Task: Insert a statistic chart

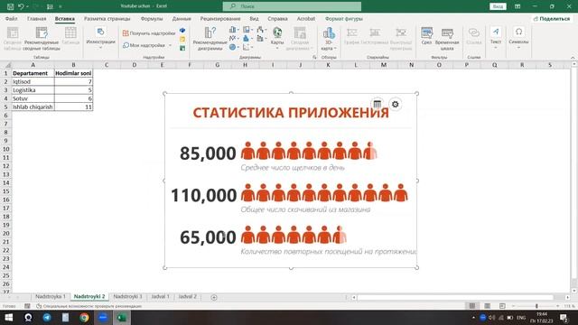Action: pyautogui.click(x=247, y=38)
